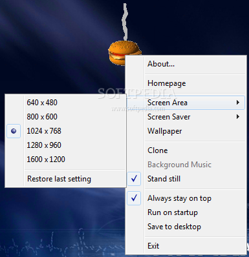Open the About... menu entry

click(186, 64)
